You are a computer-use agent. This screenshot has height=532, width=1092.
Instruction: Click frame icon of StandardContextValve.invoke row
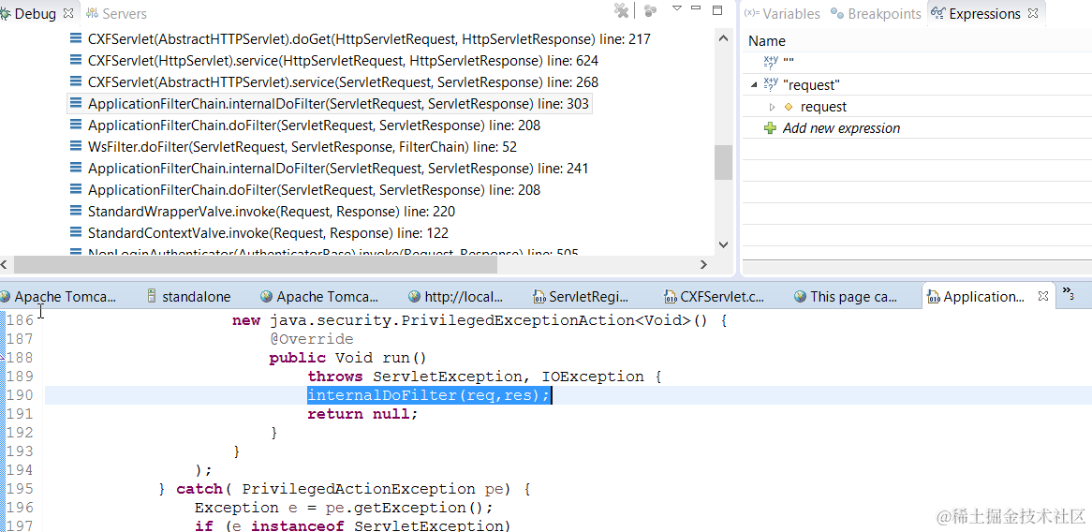point(76,233)
